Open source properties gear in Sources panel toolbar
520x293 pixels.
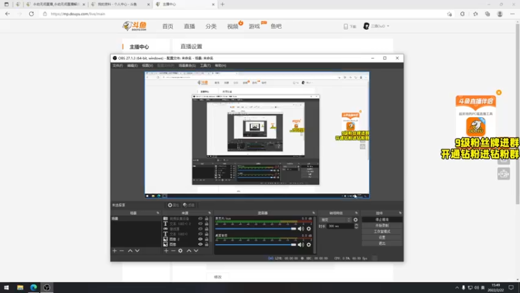point(181,251)
